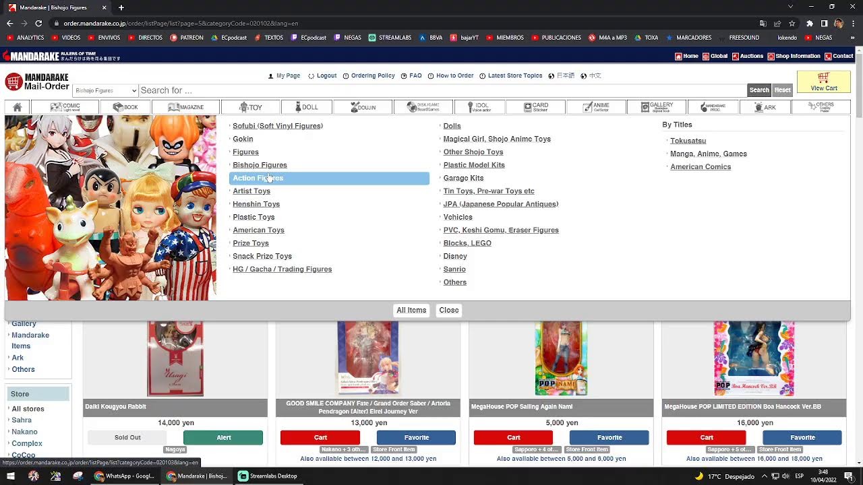Screen dimensions: 863x485
Task: Select Sofubi (Soft Vinyl Figures) in the menu
Action: (x=278, y=126)
